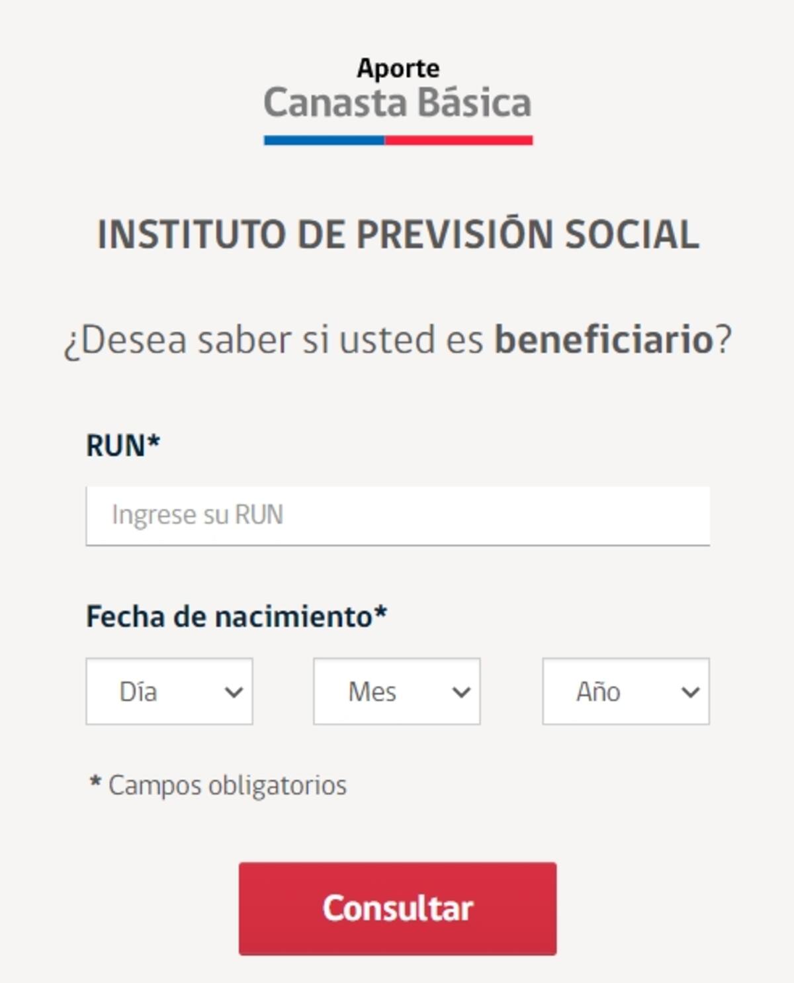The image size is (794, 983).
Task: Click the blue segment of the logo underline
Action: point(324,140)
